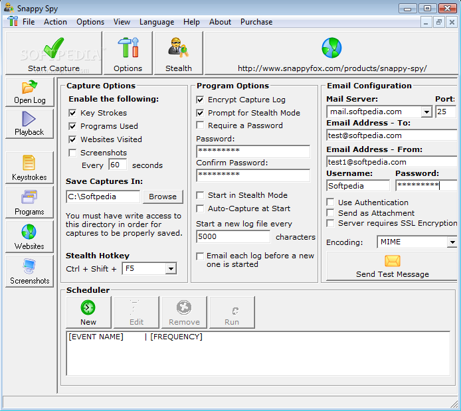The width and height of the screenshot is (461, 411).
Task: Click the screenshot interval seconds field
Action: tap(118, 165)
